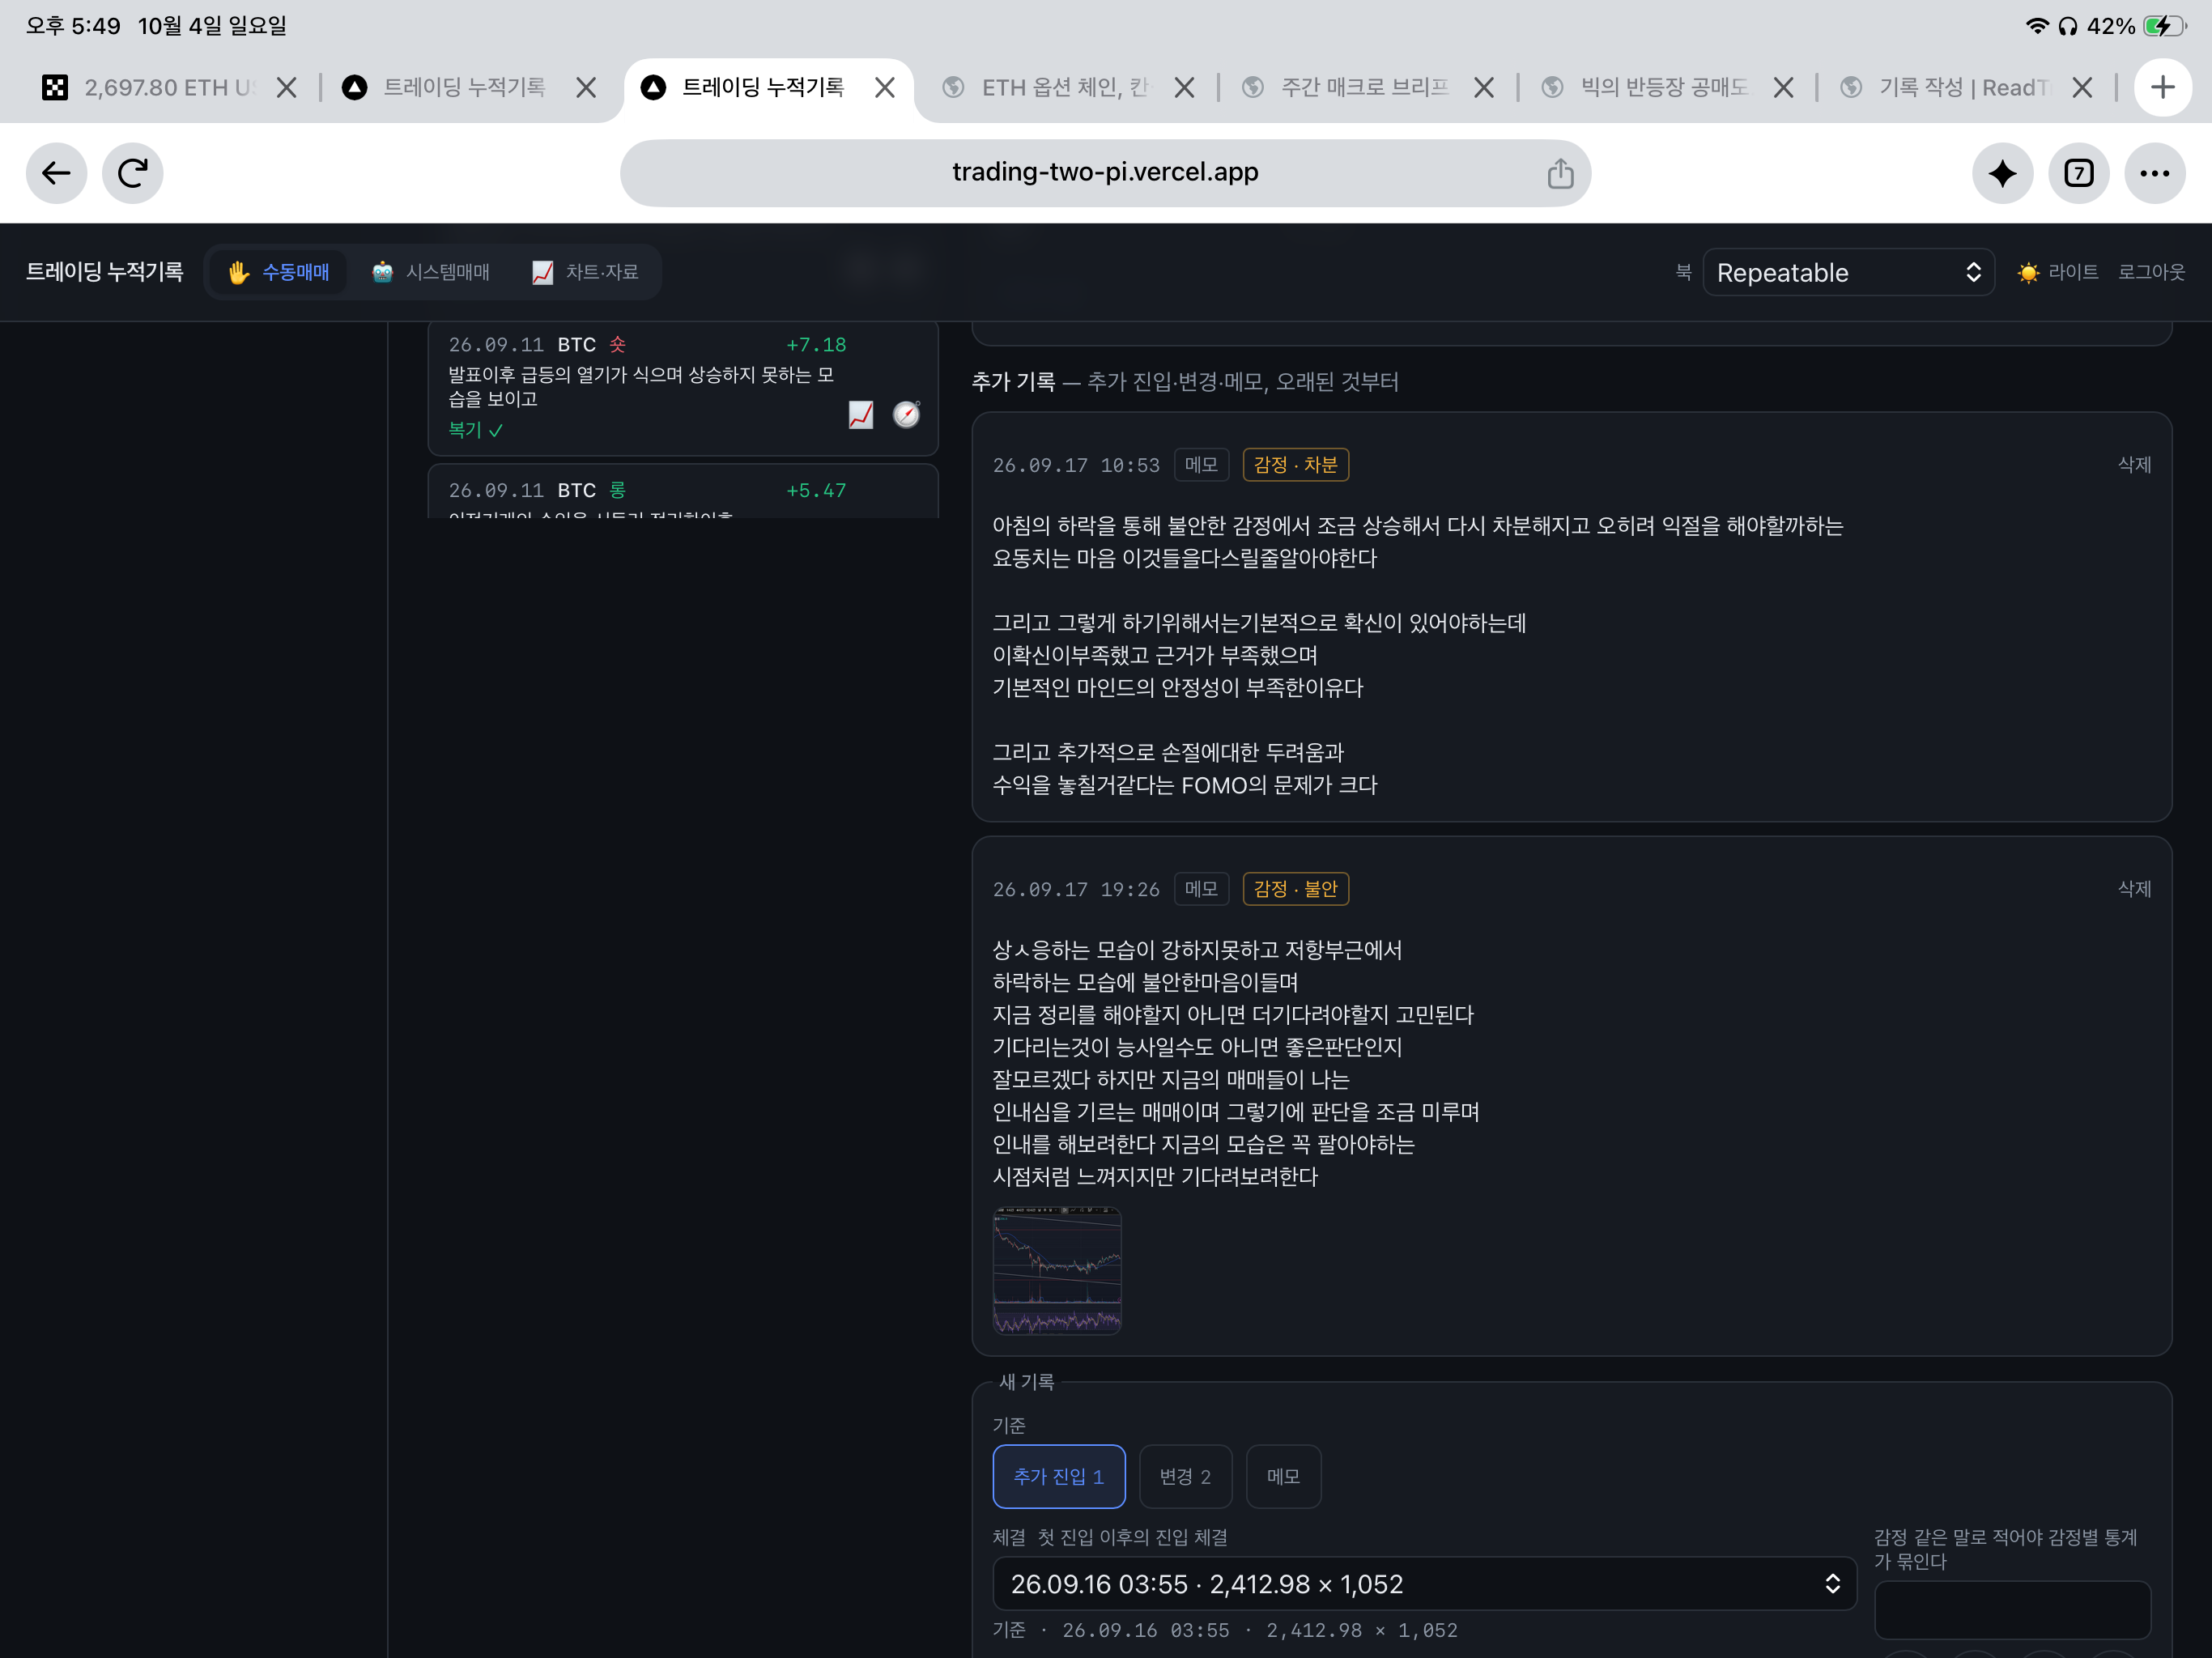Click the 트레이딩 누적기록 site title
The width and height of the screenshot is (2212, 1658).
pos(104,272)
